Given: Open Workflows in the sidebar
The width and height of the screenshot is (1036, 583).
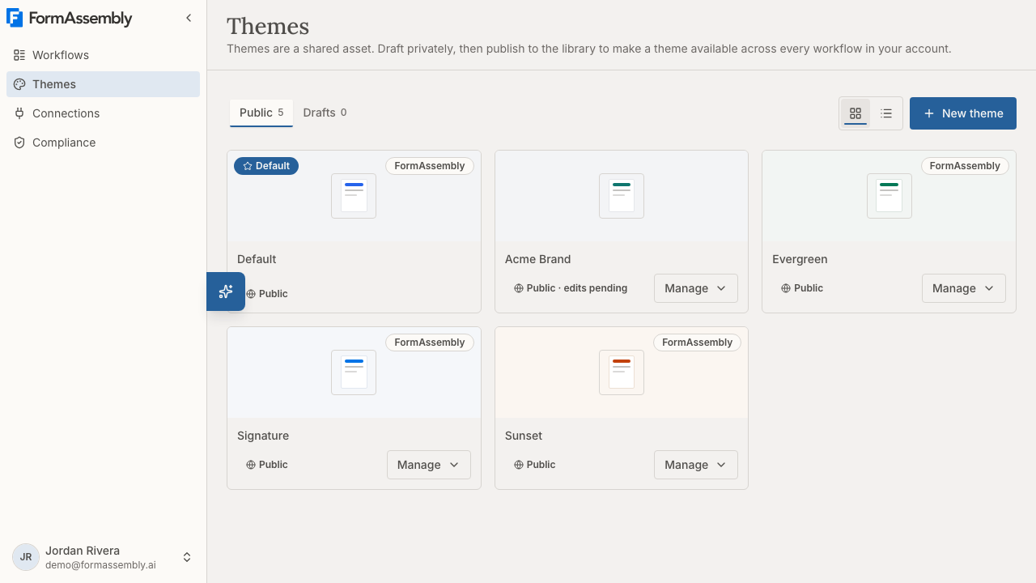Looking at the screenshot, I should click(x=103, y=55).
